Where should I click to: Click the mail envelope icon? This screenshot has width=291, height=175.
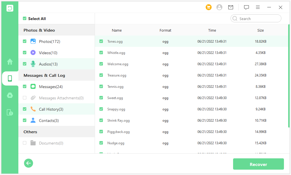[x=231, y=7]
